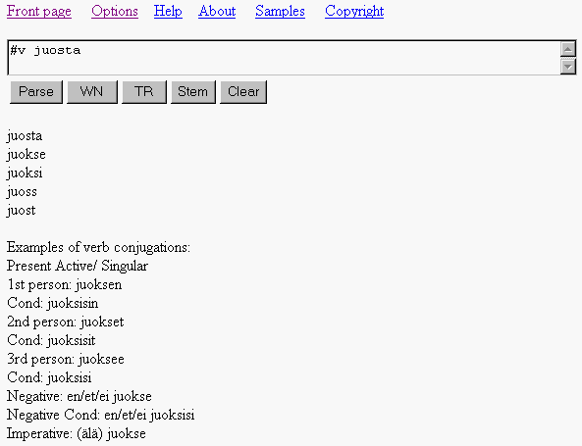Click the Stem button
Viewport: 582px width, 446px height.
click(193, 91)
